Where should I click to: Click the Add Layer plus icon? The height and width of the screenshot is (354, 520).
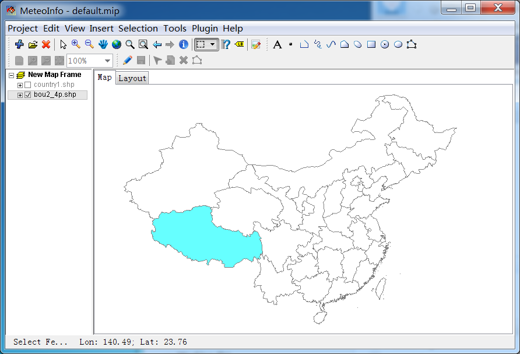click(x=19, y=44)
